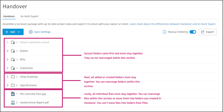Click the Export button
This screenshot has width=223, height=112.
click(207, 32)
